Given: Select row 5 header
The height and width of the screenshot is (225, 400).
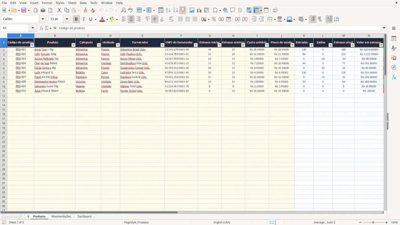Looking at the screenshot, I should (4, 63).
